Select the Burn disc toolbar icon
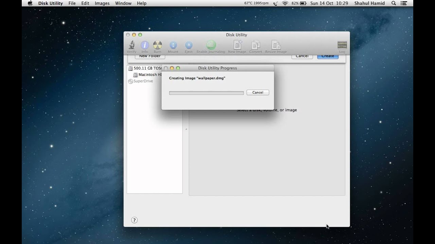This screenshot has width=435, height=244. (157, 47)
